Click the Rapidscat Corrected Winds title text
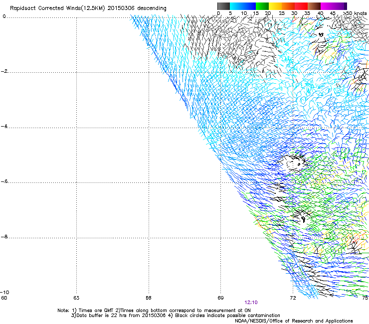This screenshot has height=324, width=369. (88, 8)
